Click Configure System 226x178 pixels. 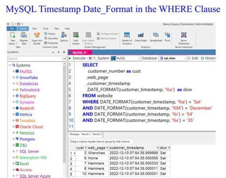click(108, 34)
